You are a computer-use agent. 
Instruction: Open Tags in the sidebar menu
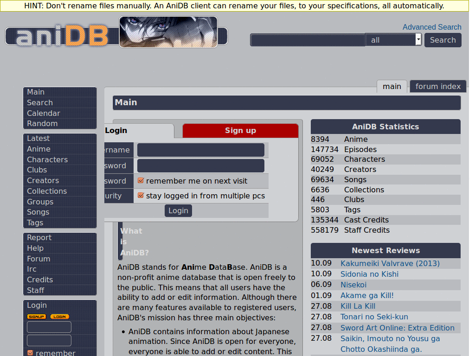point(60,222)
